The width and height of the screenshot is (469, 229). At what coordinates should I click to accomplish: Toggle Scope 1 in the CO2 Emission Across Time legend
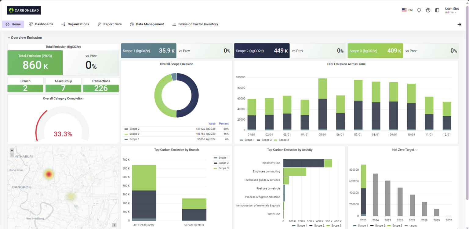pos(249,140)
